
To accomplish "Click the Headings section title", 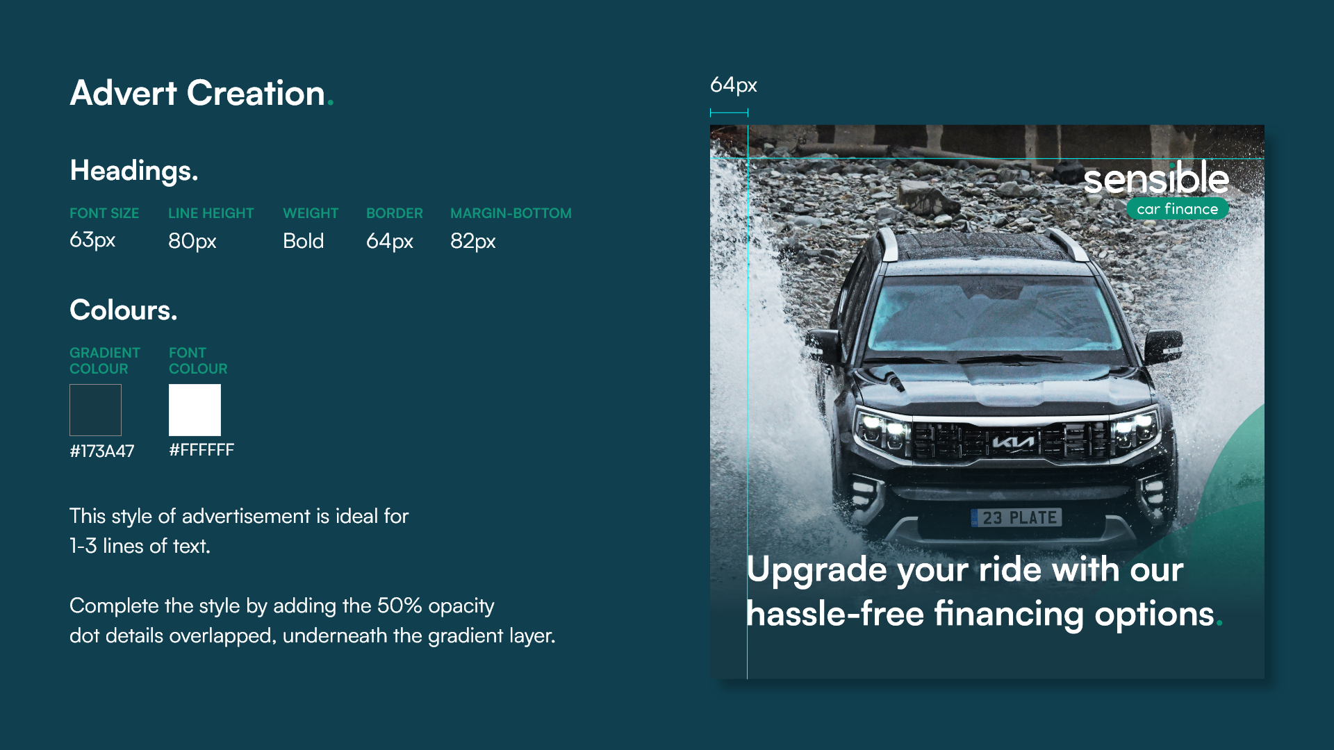I will [134, 171].
